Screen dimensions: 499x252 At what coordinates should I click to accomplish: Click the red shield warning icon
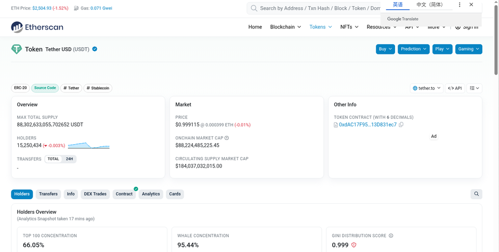click(353, 245)
